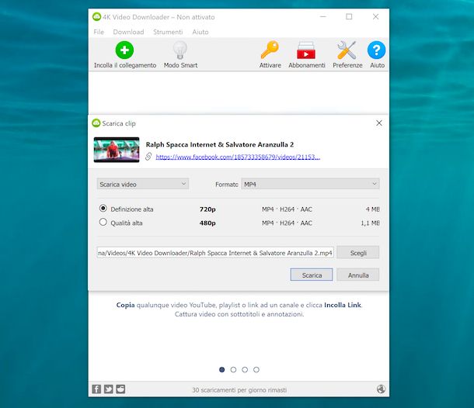474x408 pixels.
Task: Open the Strumenti menu
Action: click(x=168, y=32)
